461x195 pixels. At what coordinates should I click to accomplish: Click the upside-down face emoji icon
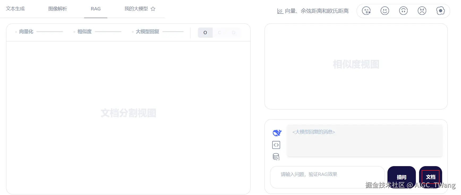coord(403,11)
